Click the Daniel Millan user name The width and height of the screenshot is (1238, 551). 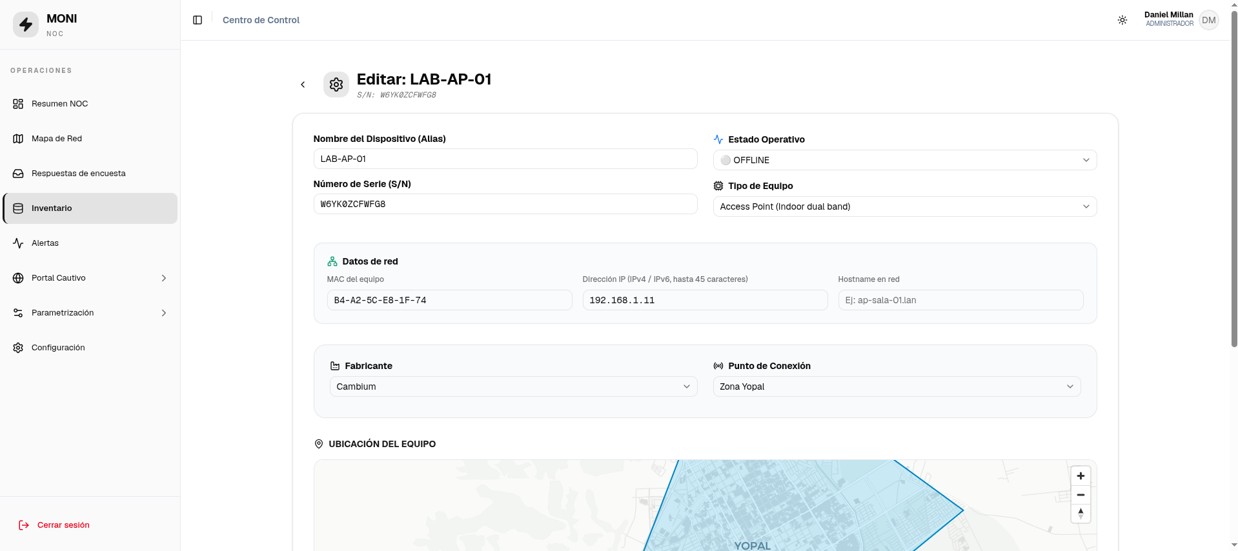(1168, 15)
